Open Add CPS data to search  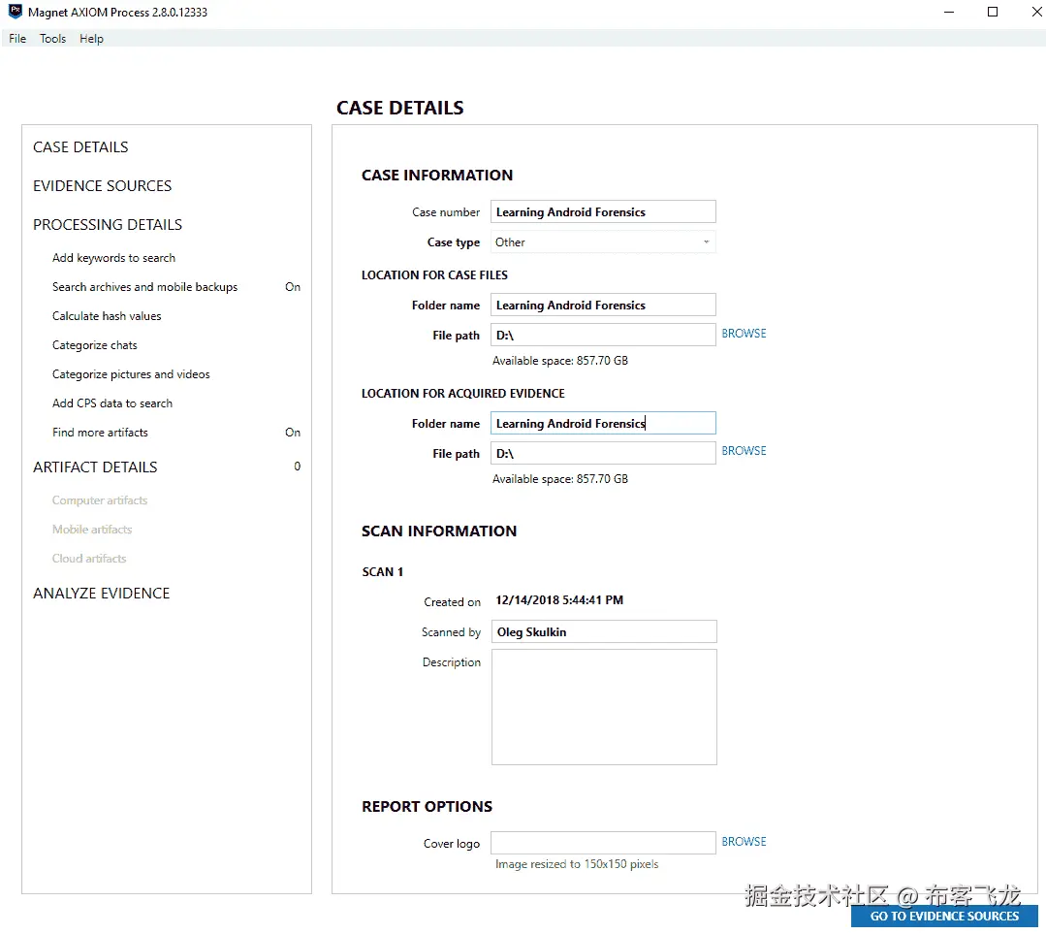(112, 403)
